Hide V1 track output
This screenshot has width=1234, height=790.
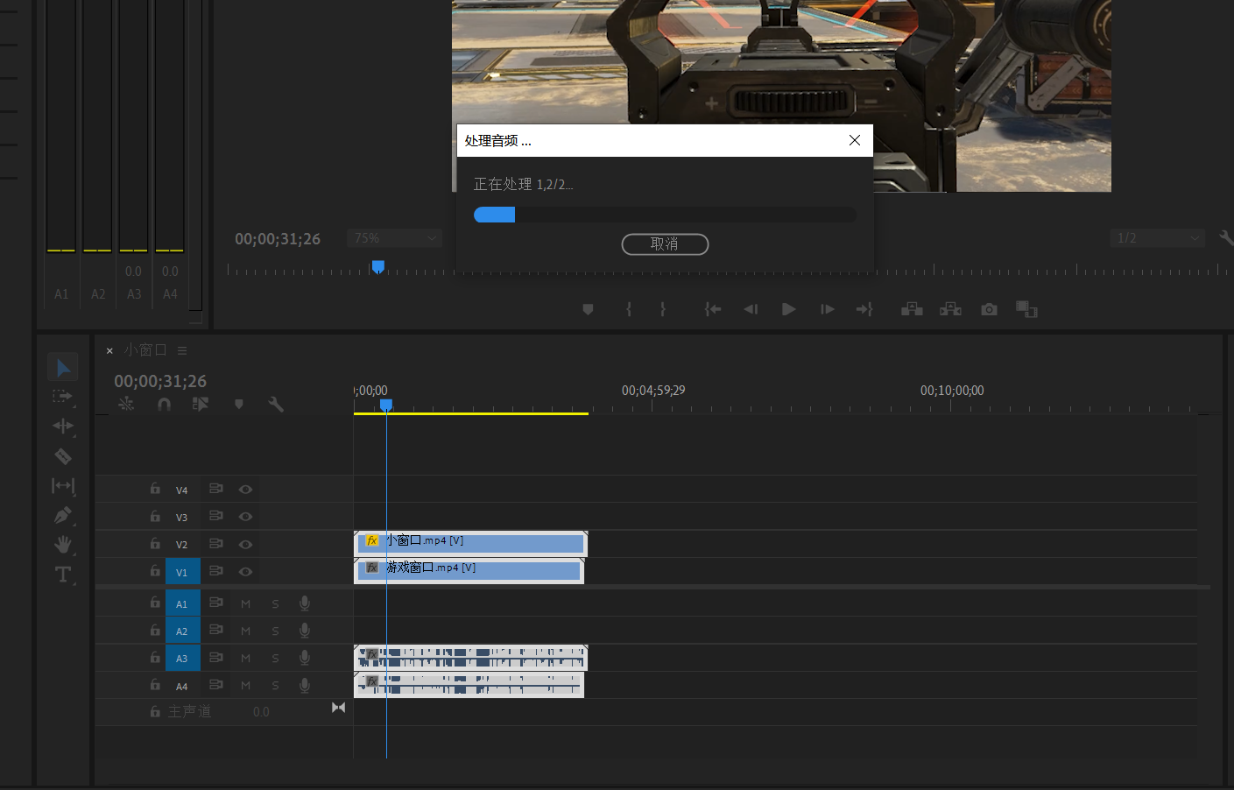pos(246,571)
